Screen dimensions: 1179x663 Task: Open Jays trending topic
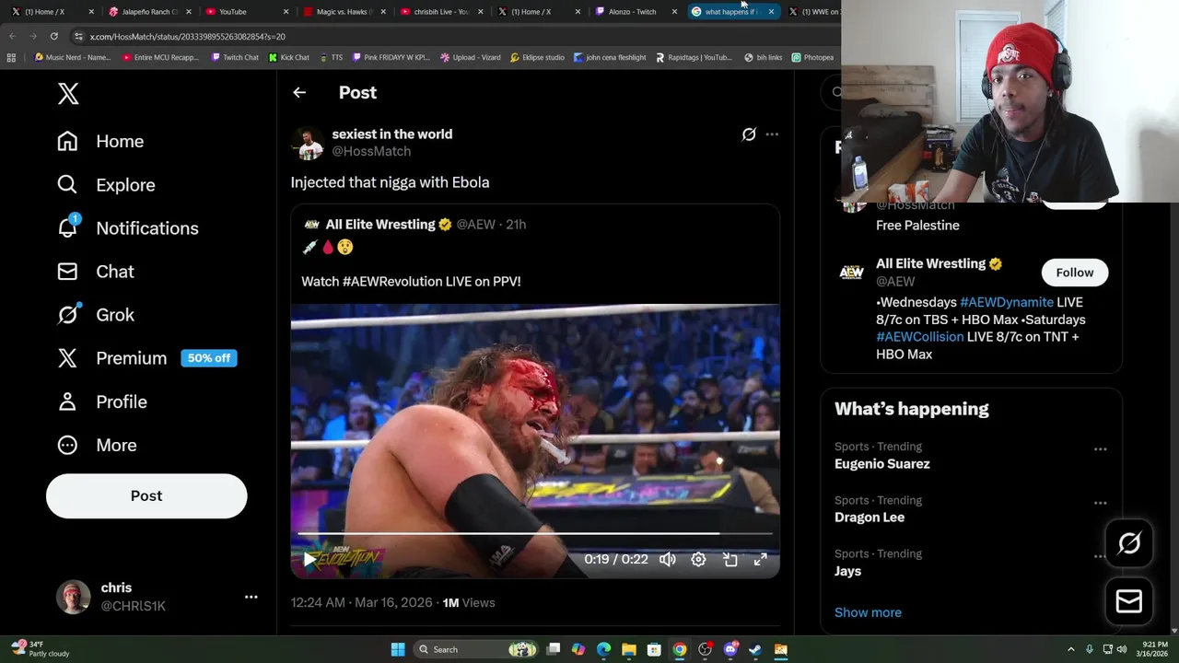tap(847, 571)
